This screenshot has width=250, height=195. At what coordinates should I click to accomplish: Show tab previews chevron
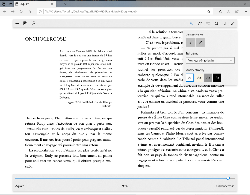pos(66,4)
